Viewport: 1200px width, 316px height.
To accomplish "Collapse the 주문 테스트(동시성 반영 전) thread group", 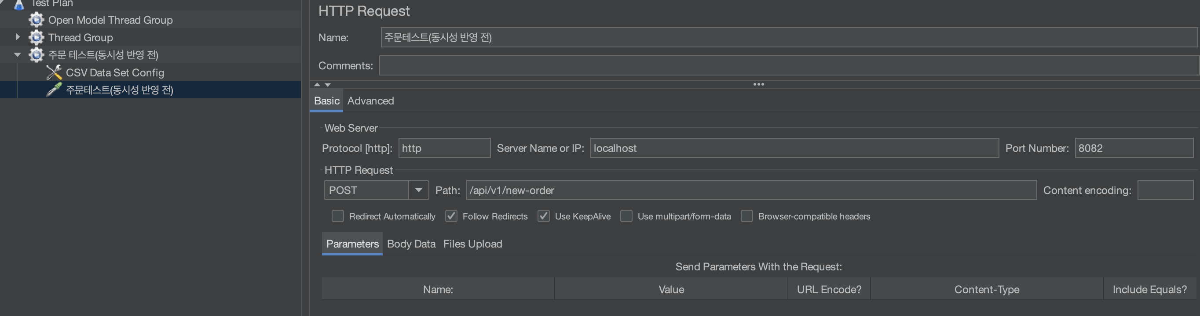I will pyautogui.click(x=18, y=54).
